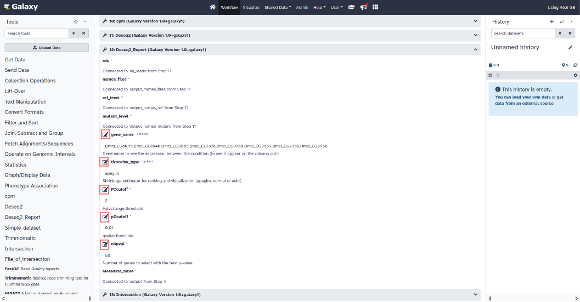The height and width of the screenshot is (302, 580).
Task: Open the history settings gear icon
Action: tap(576, 75)
